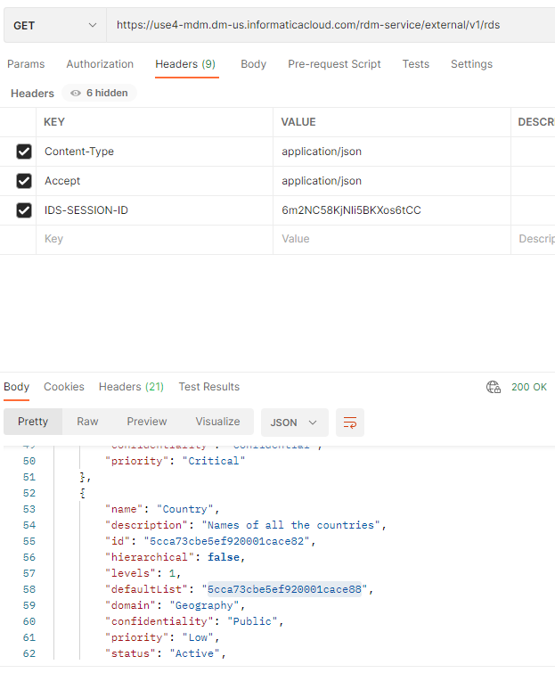Click the hierarchical false value
555x673 pixels.
coord(224,557)
